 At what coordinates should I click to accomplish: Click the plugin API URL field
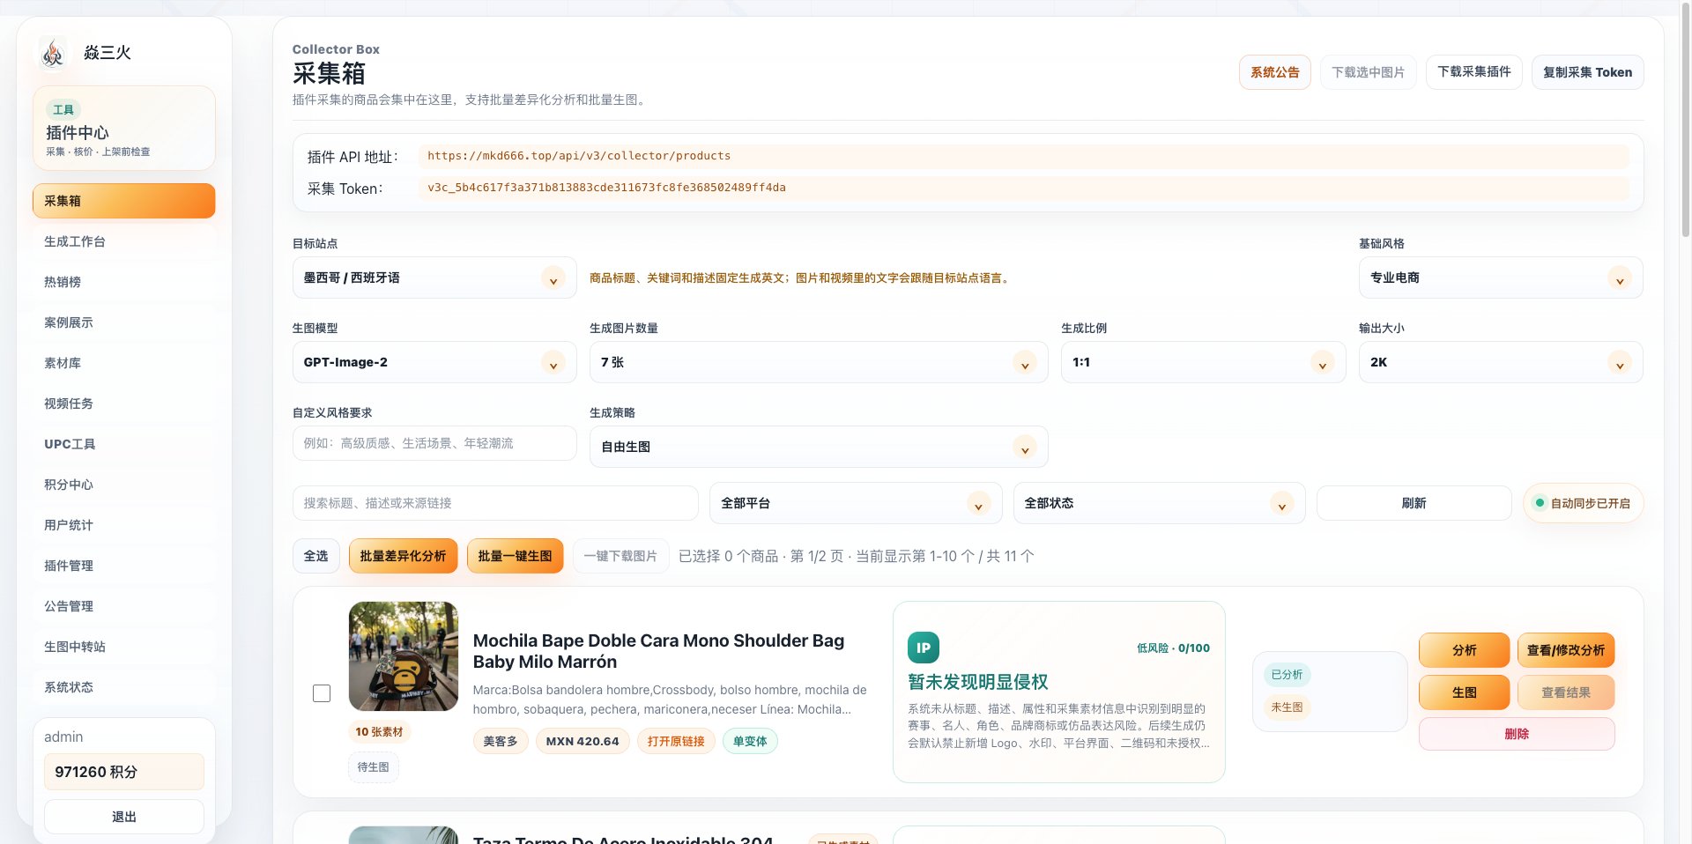[x=1023, y=156]
